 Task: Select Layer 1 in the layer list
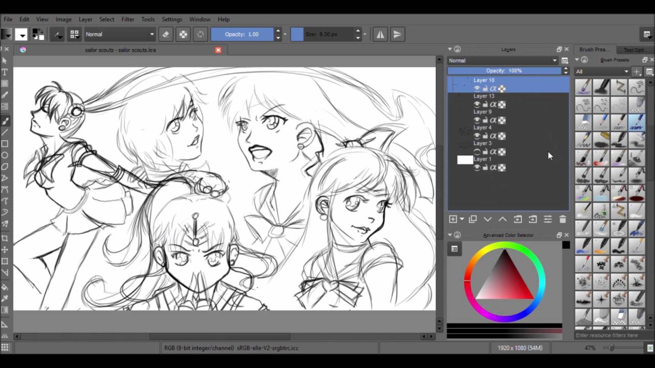click(509, 164)
